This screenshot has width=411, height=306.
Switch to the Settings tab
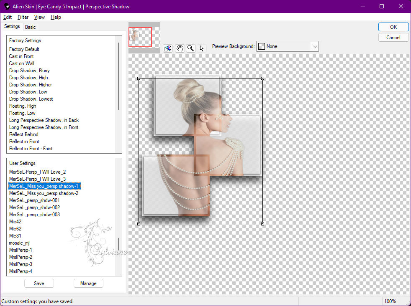tap(12, 26)
